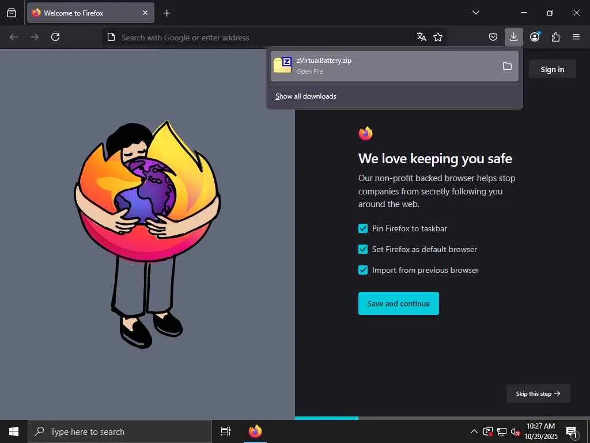
Task: Go back with the back arrow
Action: [x=14, y=37]
